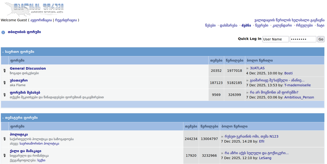The image size is (327, 164).
Task: Open the უსათაურო forum
Action: coord(19,81)
